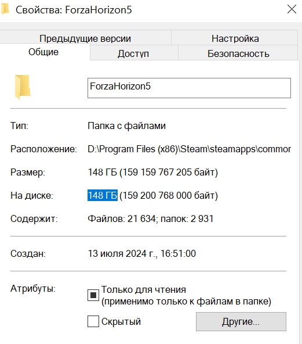Close the ForzaHorizon5 properties window
Screen dimensions: 302x344
pyautogui.click(x=292, y=9)
